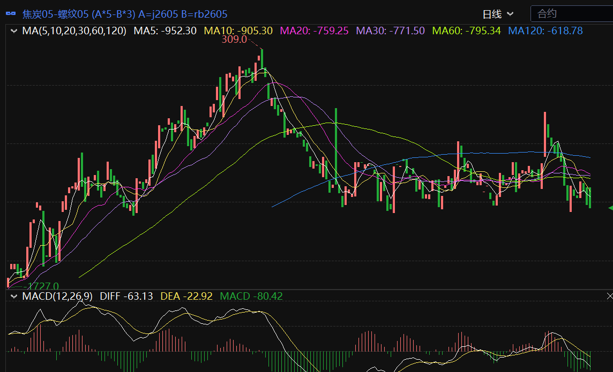Select the purple MA30 legend label
Image resolution: width=613 pixels, height=372 pixels.
391,31
